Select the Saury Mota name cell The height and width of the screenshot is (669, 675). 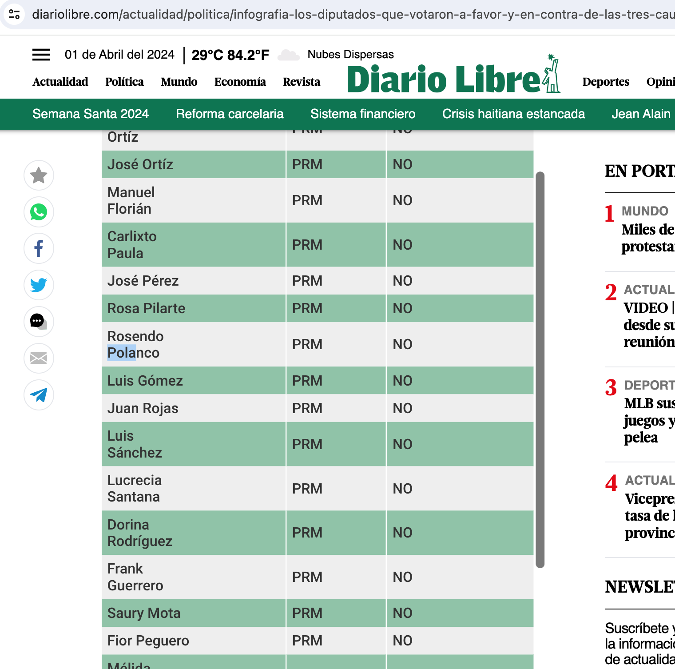click(x=194, y=613)
